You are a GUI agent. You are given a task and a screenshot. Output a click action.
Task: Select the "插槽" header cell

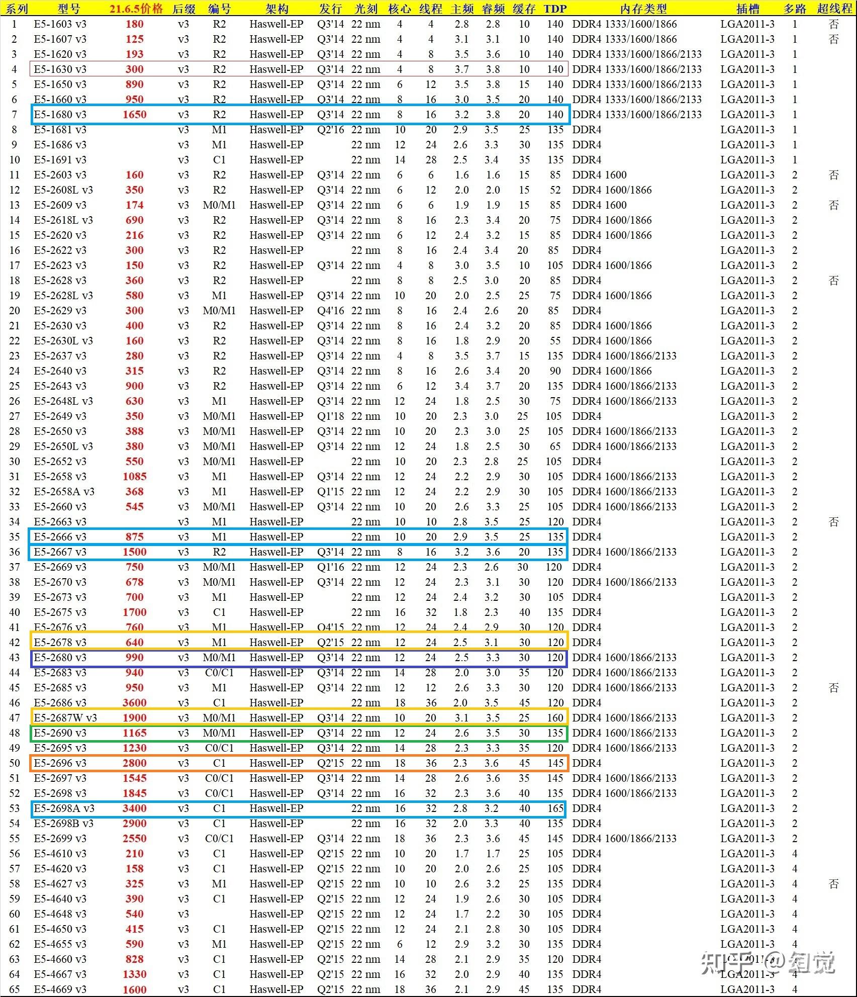pyautogui.click(x=747, y=9)
